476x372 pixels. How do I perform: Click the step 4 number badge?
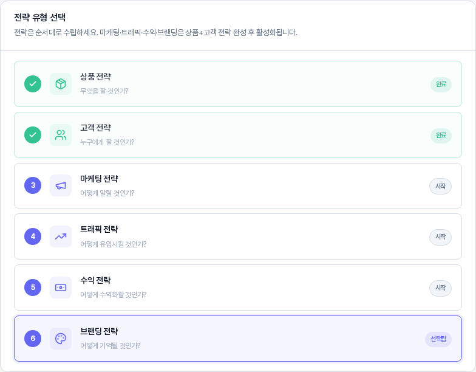coord(33,236)
